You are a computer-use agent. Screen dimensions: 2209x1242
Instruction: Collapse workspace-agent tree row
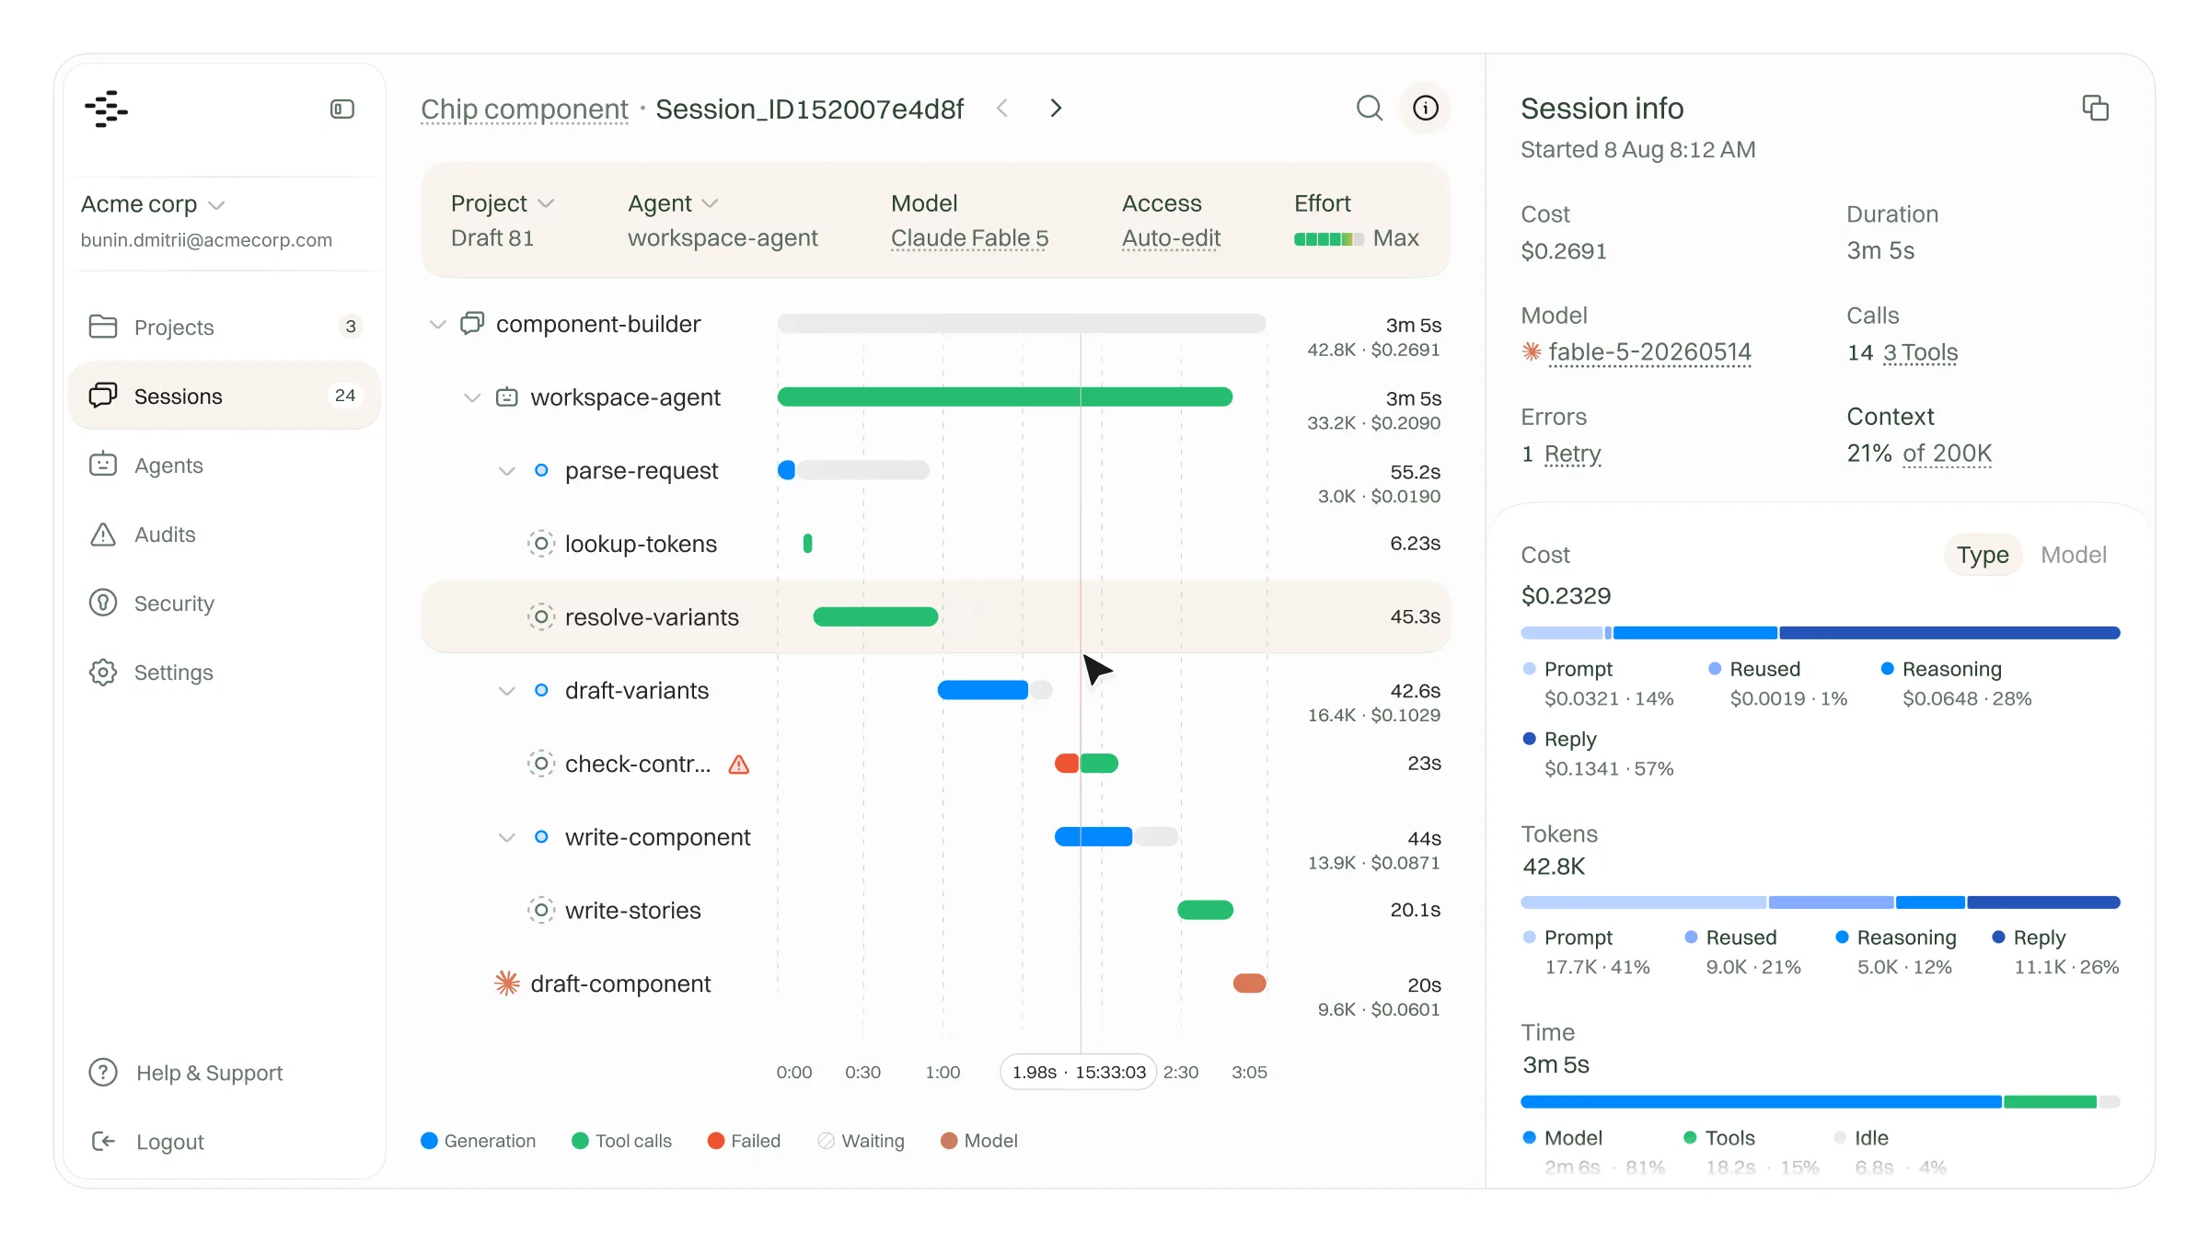point(472,397)
